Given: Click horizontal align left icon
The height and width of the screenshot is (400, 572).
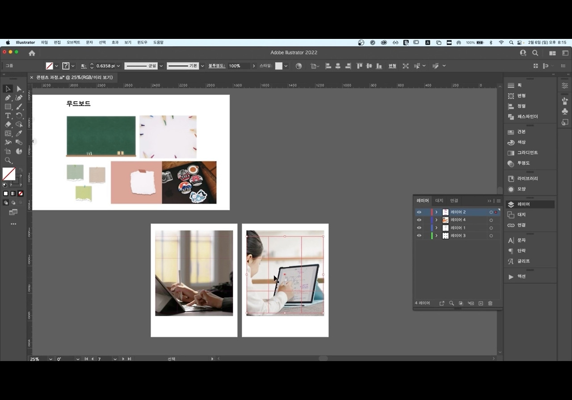Looking at the screenshot, I should click(328, 66).
